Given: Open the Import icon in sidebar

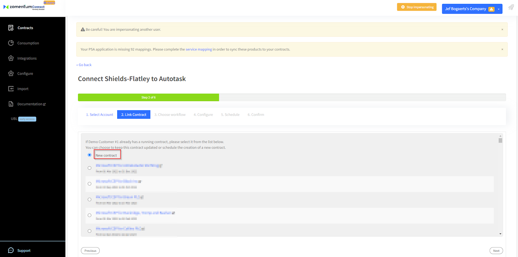Looking at the screenshot, I should click(x=11, y=89).
